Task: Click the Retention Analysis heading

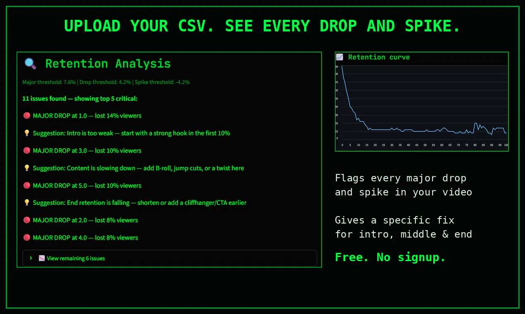Action: [x=108, y=64]
